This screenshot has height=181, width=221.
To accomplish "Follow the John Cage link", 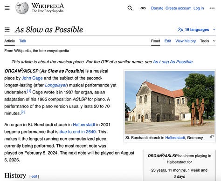I will 32,78.
